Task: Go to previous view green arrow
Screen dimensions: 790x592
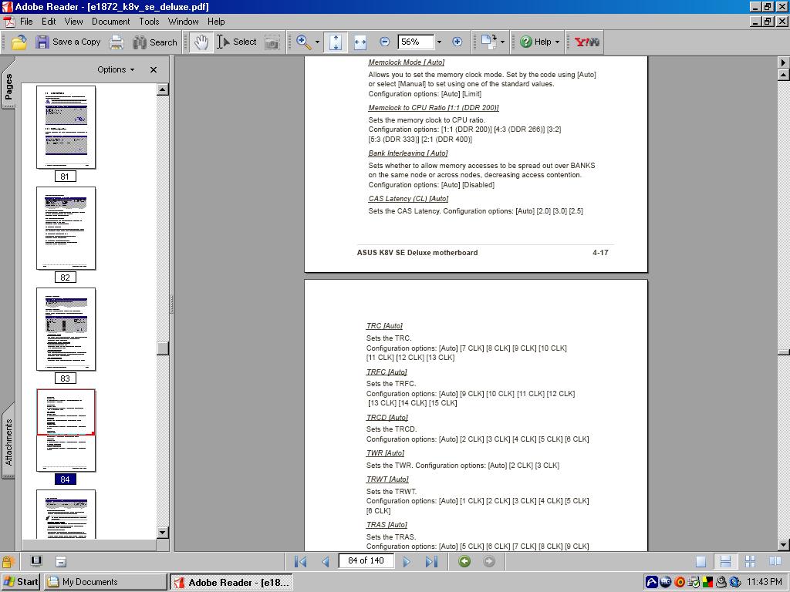Action: tap(464, 561)
